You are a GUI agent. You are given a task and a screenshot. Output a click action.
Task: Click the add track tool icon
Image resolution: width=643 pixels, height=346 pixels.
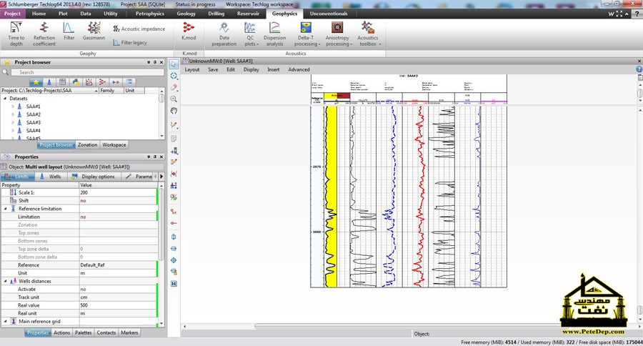click(x=174, y=151)
